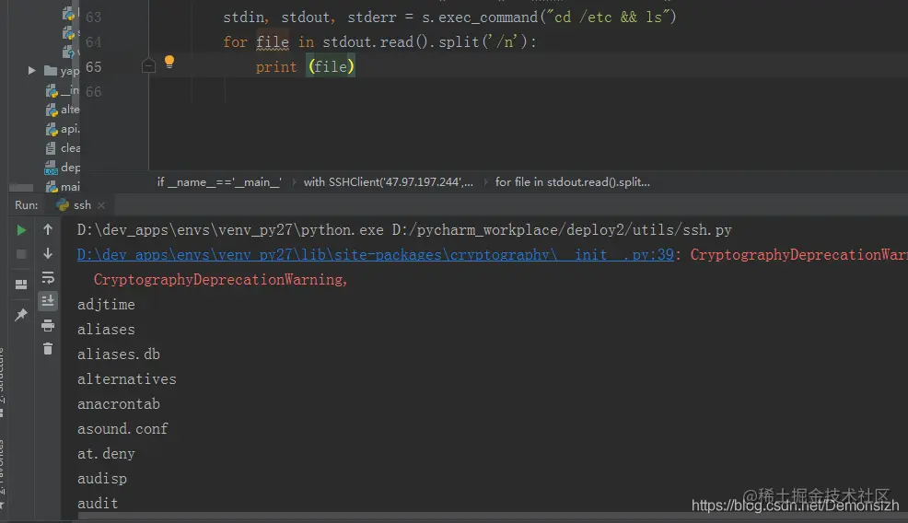Screen dimensions: 908x523
Task: Click 'print' keyword on line 65
Action: coord(276,67)
